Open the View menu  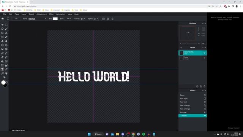click(69, 14)
